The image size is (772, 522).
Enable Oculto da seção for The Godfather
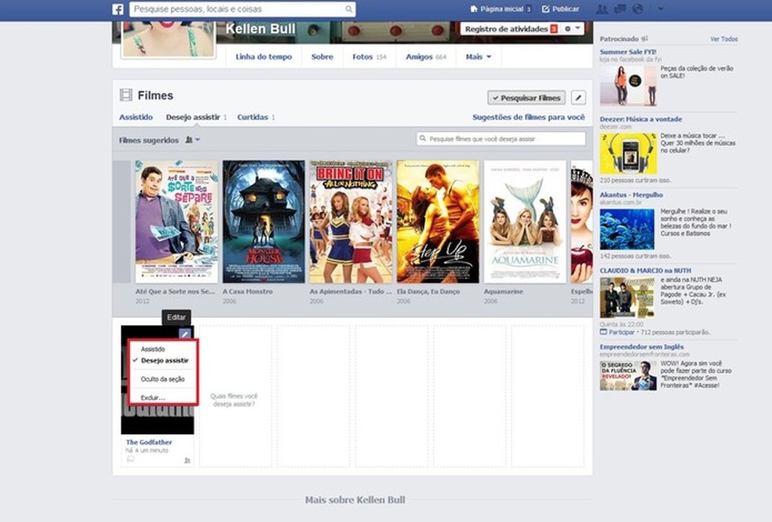point(162,378)
